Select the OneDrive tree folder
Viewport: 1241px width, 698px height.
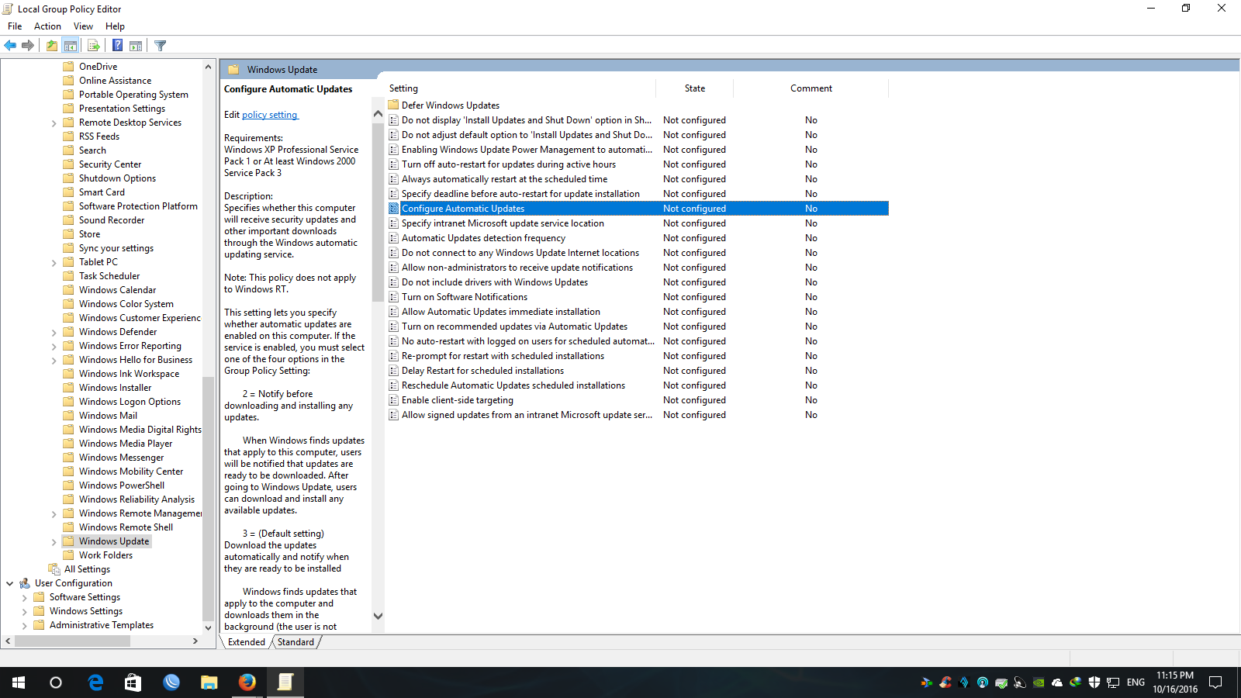(x=99, y=67)
